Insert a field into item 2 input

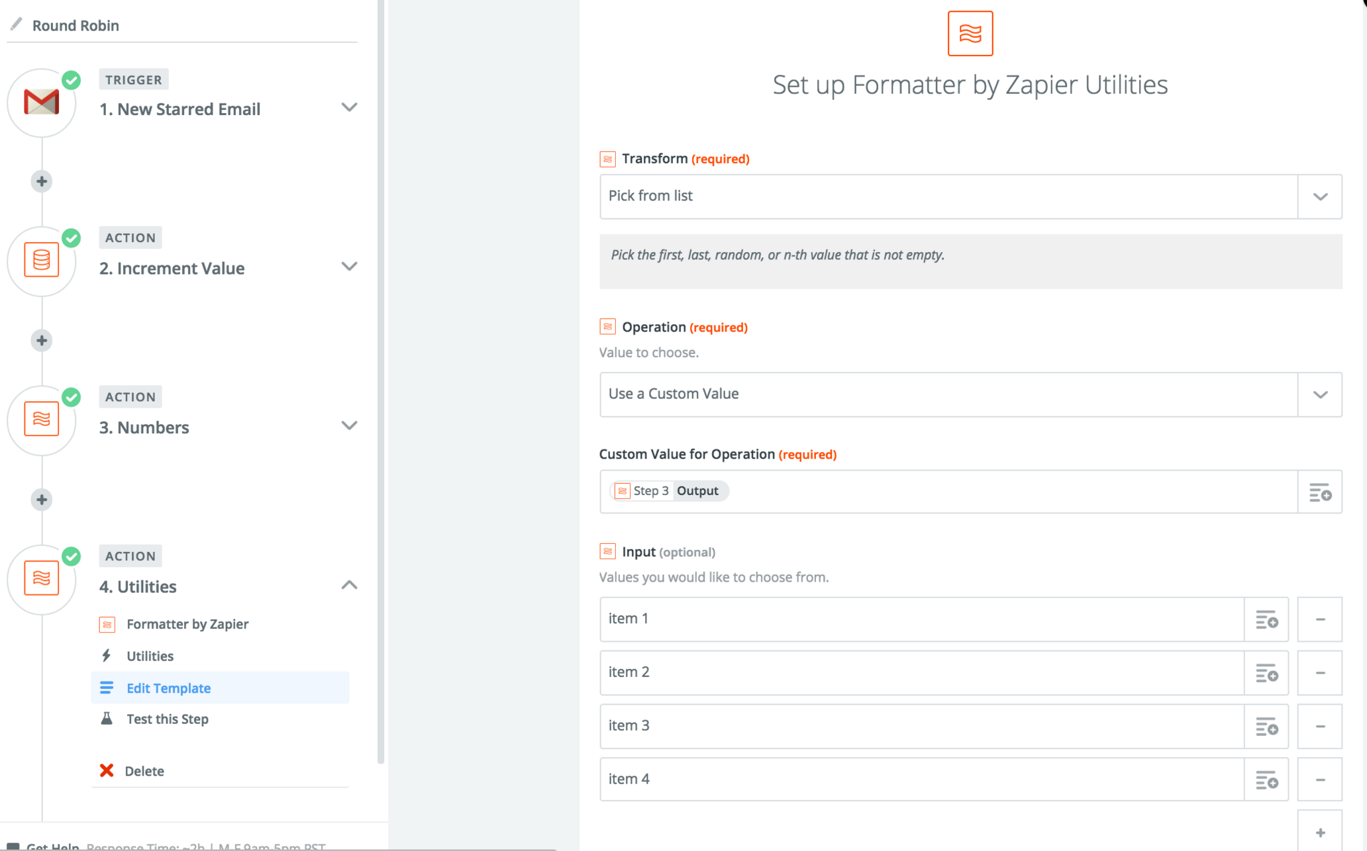(x=1266, y=673)
